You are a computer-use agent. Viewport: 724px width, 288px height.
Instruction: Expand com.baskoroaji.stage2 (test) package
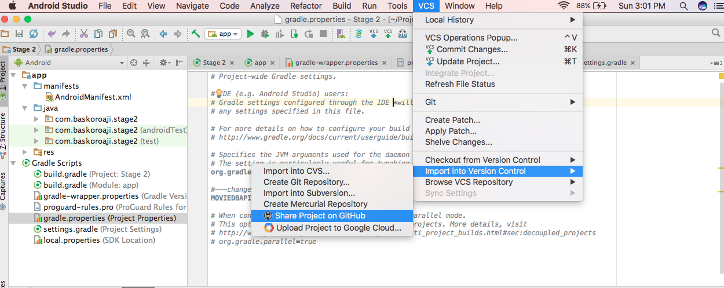(x=37, y=141)
